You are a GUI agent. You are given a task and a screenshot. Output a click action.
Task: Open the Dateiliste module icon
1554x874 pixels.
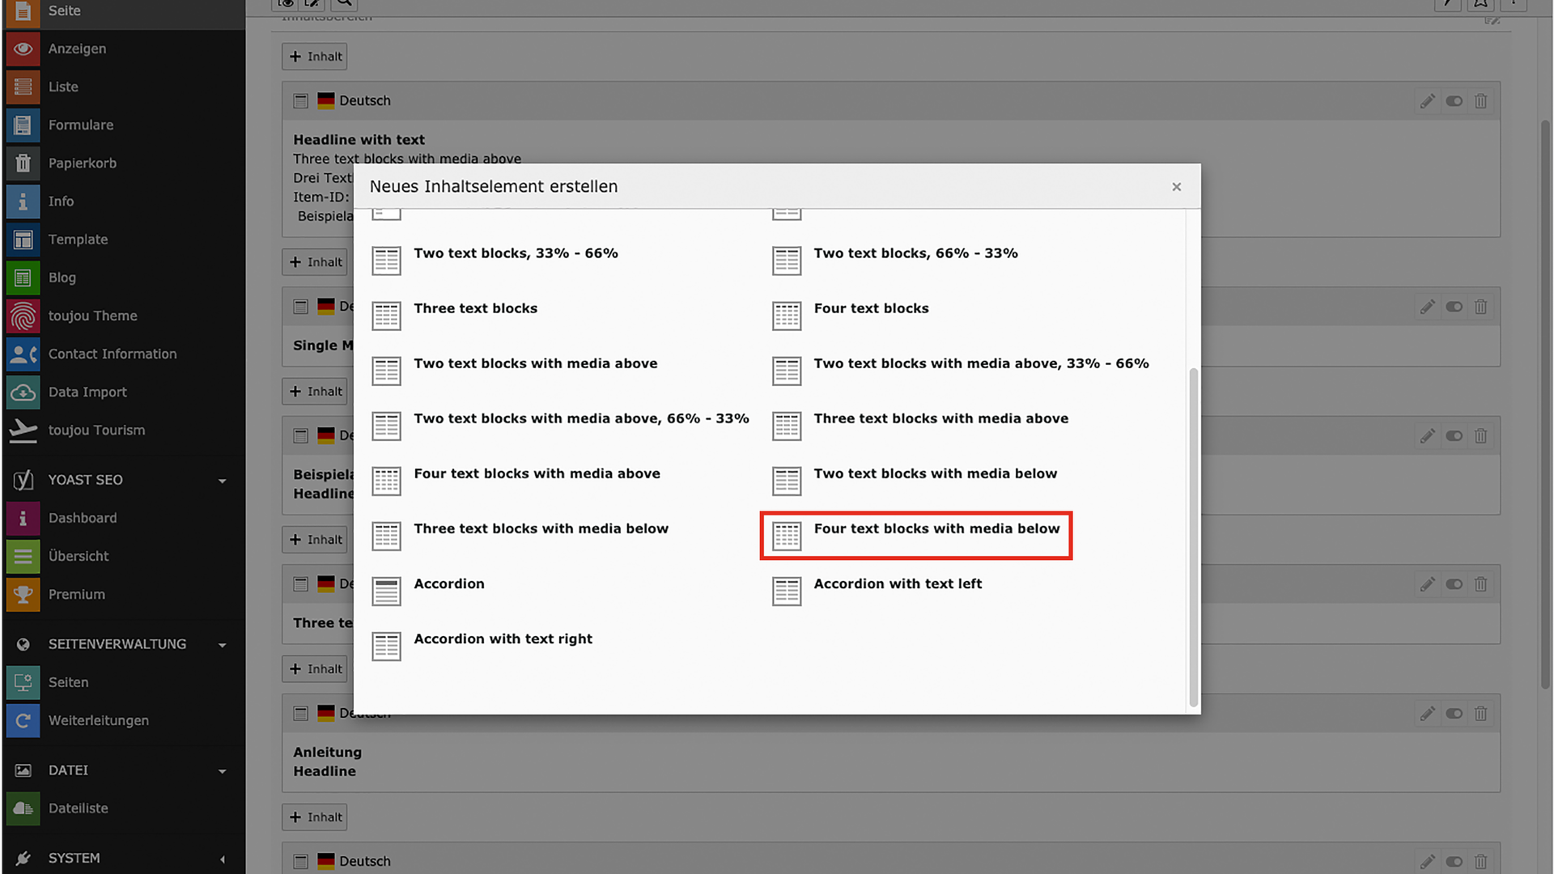23,808
